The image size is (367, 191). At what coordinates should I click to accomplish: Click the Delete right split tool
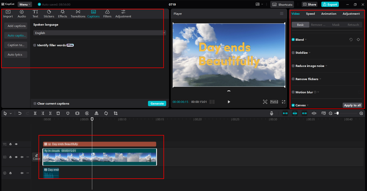tap(50, 113)
